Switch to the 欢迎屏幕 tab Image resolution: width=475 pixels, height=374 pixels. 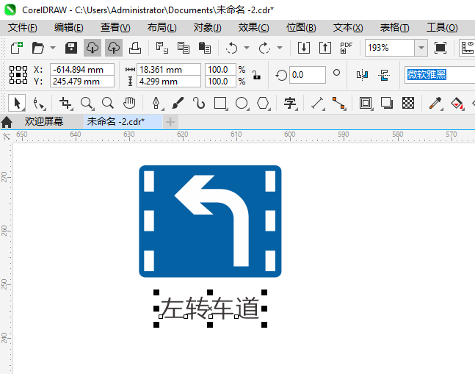44,121
